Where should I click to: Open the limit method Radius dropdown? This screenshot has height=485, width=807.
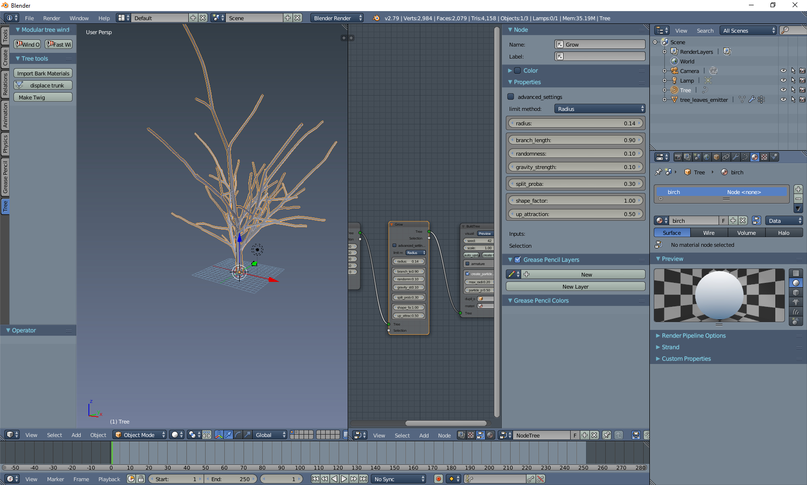pos(599,109)
